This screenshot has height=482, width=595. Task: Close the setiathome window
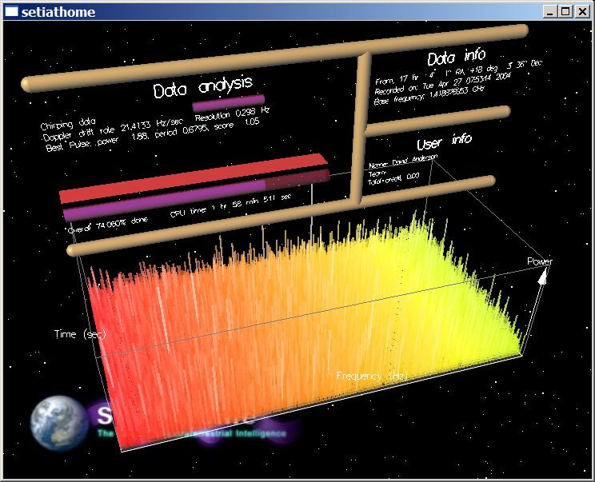582,11
